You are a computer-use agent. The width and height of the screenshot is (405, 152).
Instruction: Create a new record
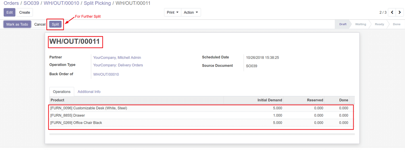point(24,12)
